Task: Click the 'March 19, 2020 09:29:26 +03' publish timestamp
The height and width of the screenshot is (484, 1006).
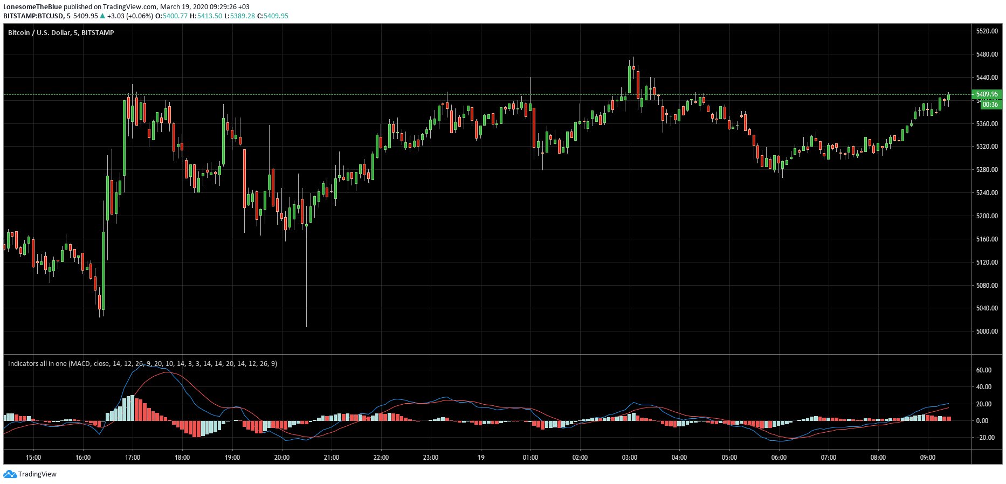Action: pyautogui.click(x=205, y=7)
